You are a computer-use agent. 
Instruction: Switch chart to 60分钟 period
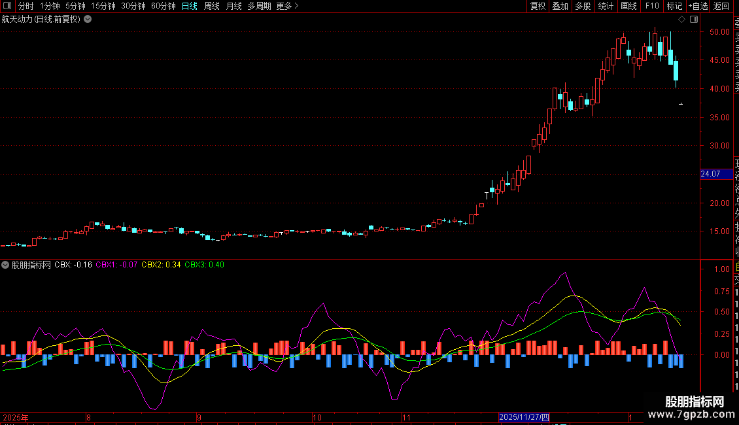point(163,6)
